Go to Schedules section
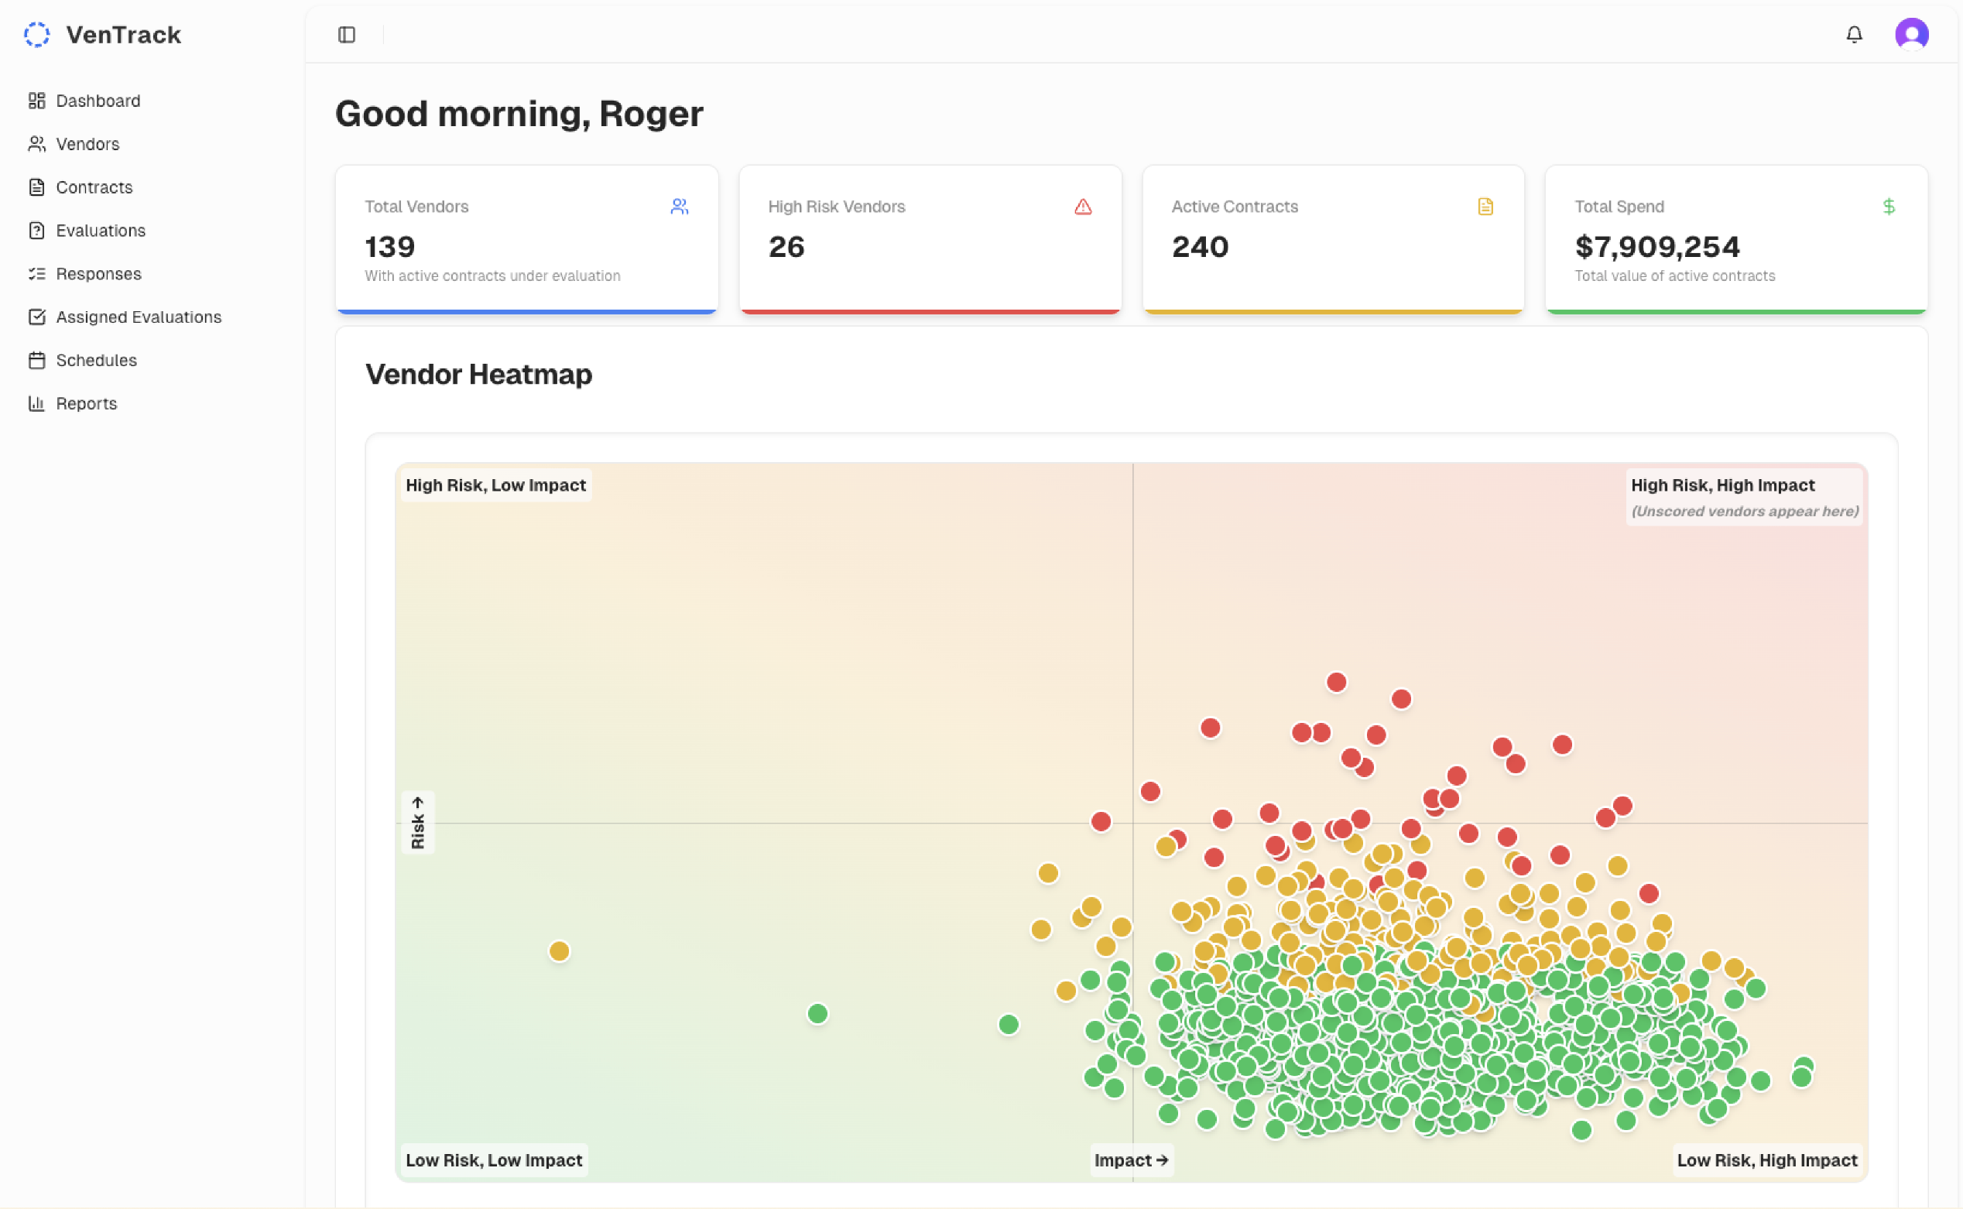1963x1209 pixels. click(96, 360)
